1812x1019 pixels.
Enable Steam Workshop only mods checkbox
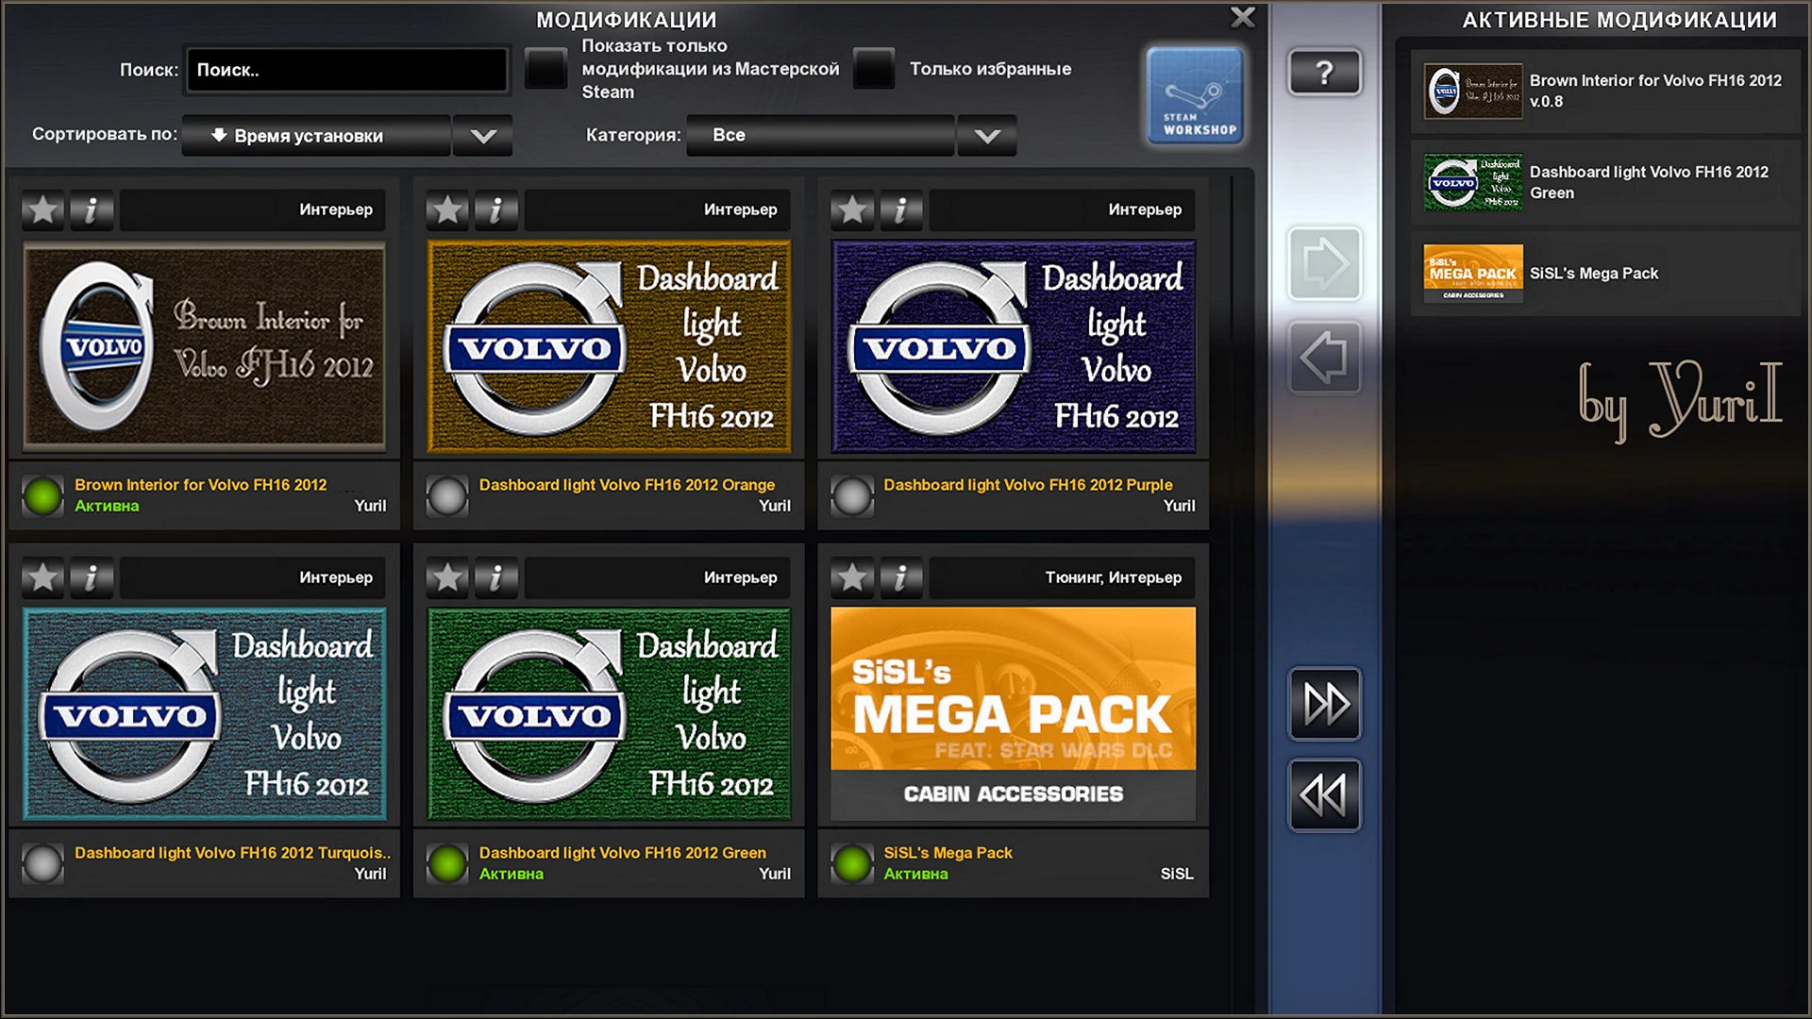coord(545,69)
